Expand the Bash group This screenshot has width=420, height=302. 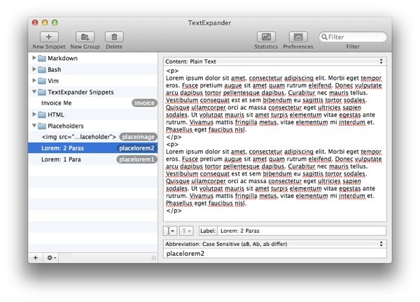pyautogui.click(x=34, y=69)
